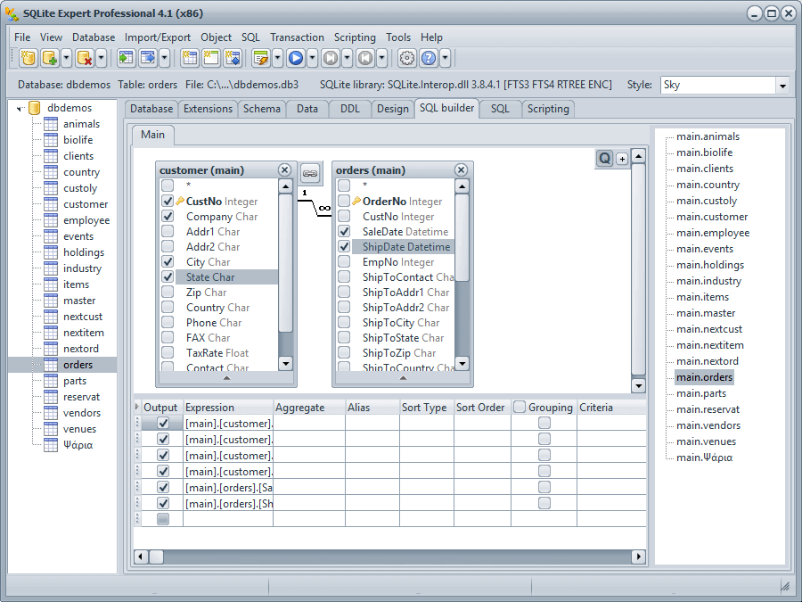Viewport: 802px width, 602px height.
Task: Select the execute SQL lightning bolt icon
Action: coord(261,57)
